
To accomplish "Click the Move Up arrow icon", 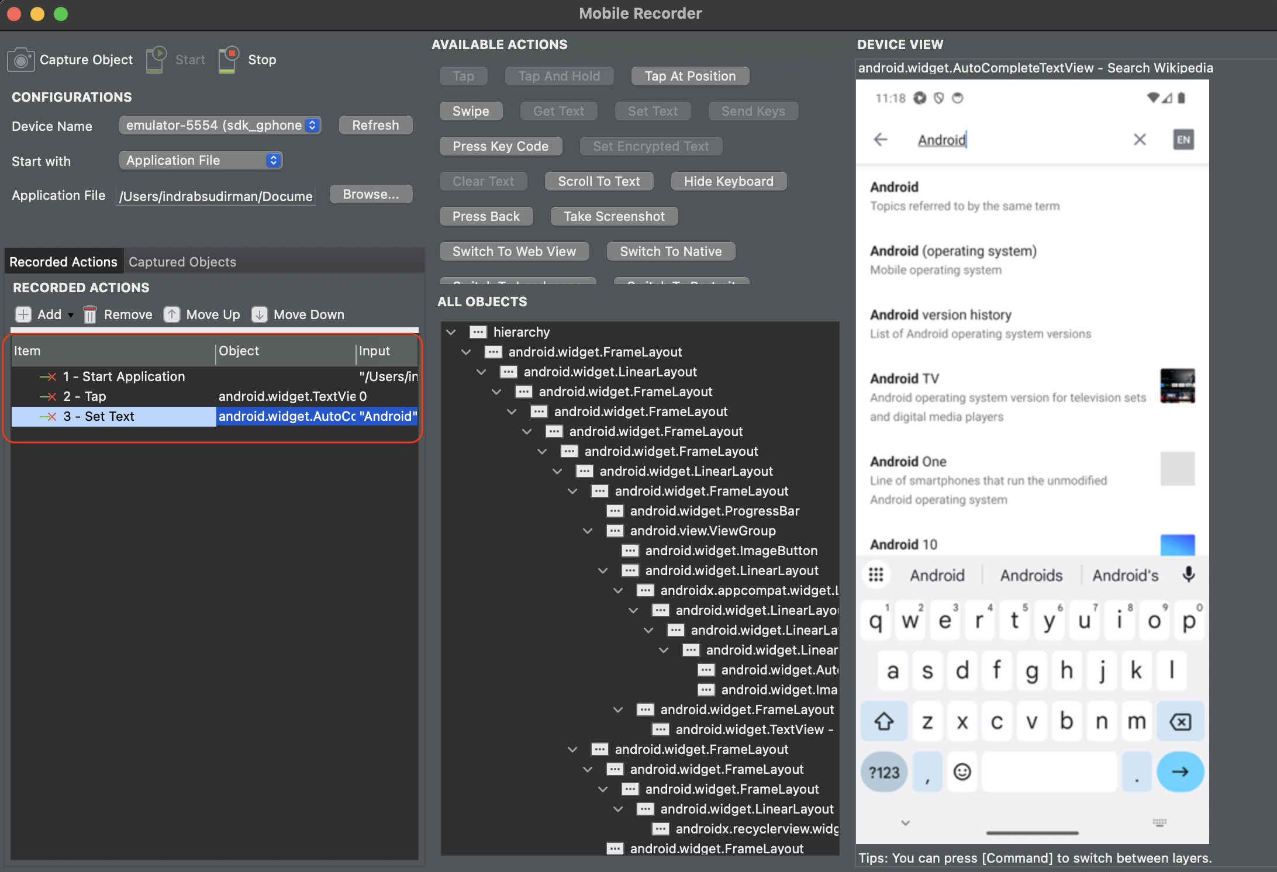I will point(171,314).
